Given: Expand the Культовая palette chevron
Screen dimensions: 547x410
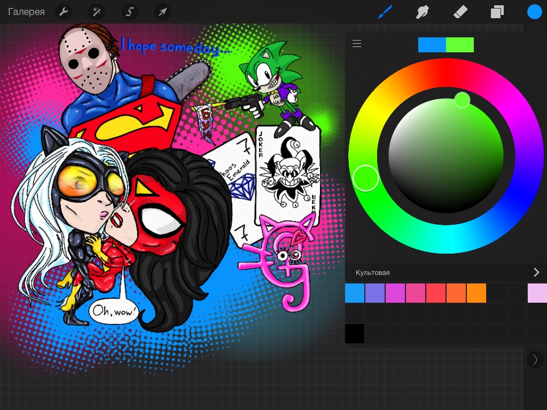Looking at the screenshot, I should coord(536,272).
